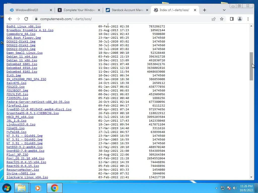The height and width of the screenshot is (193, 258).
Task: Click the DOS622-Disk2.img link
Action: point(21,45)
